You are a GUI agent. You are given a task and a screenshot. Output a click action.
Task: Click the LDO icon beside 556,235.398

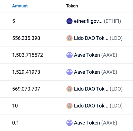click(69, 38)
